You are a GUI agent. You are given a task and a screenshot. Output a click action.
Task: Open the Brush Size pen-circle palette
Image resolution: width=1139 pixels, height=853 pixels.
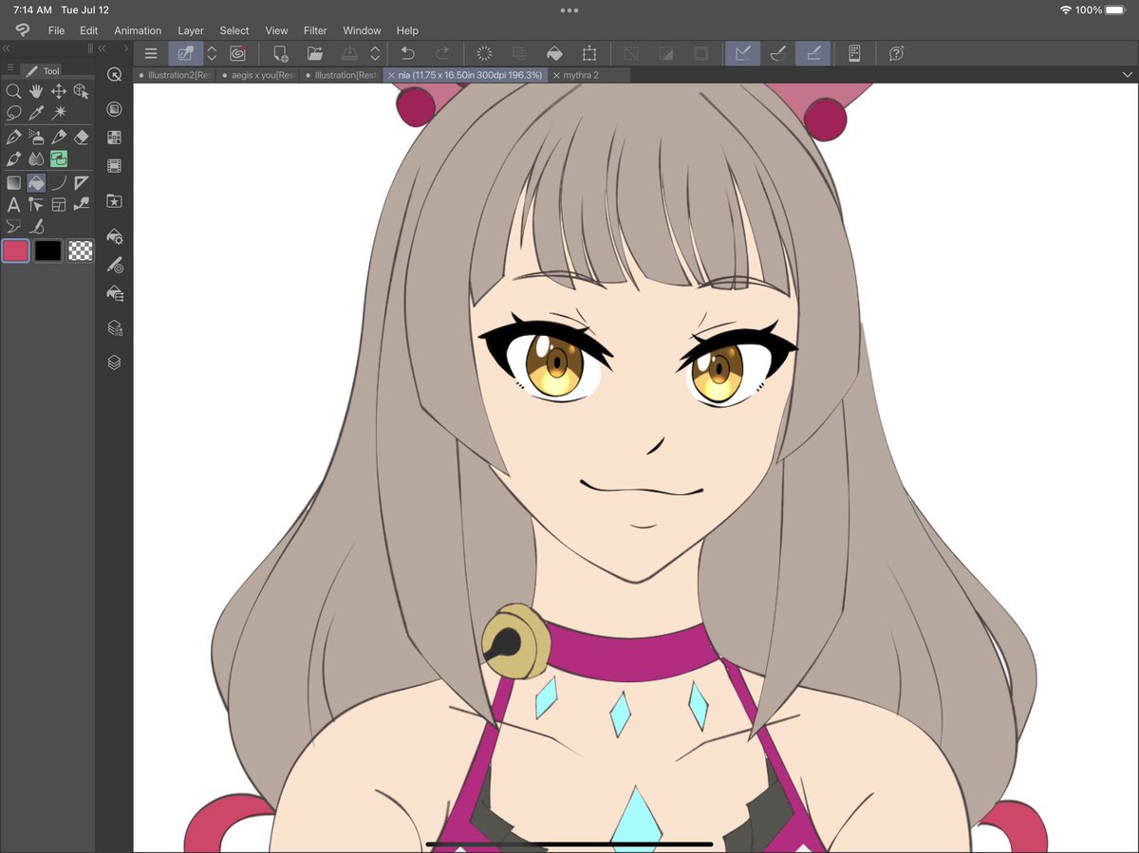click(115, 265)
